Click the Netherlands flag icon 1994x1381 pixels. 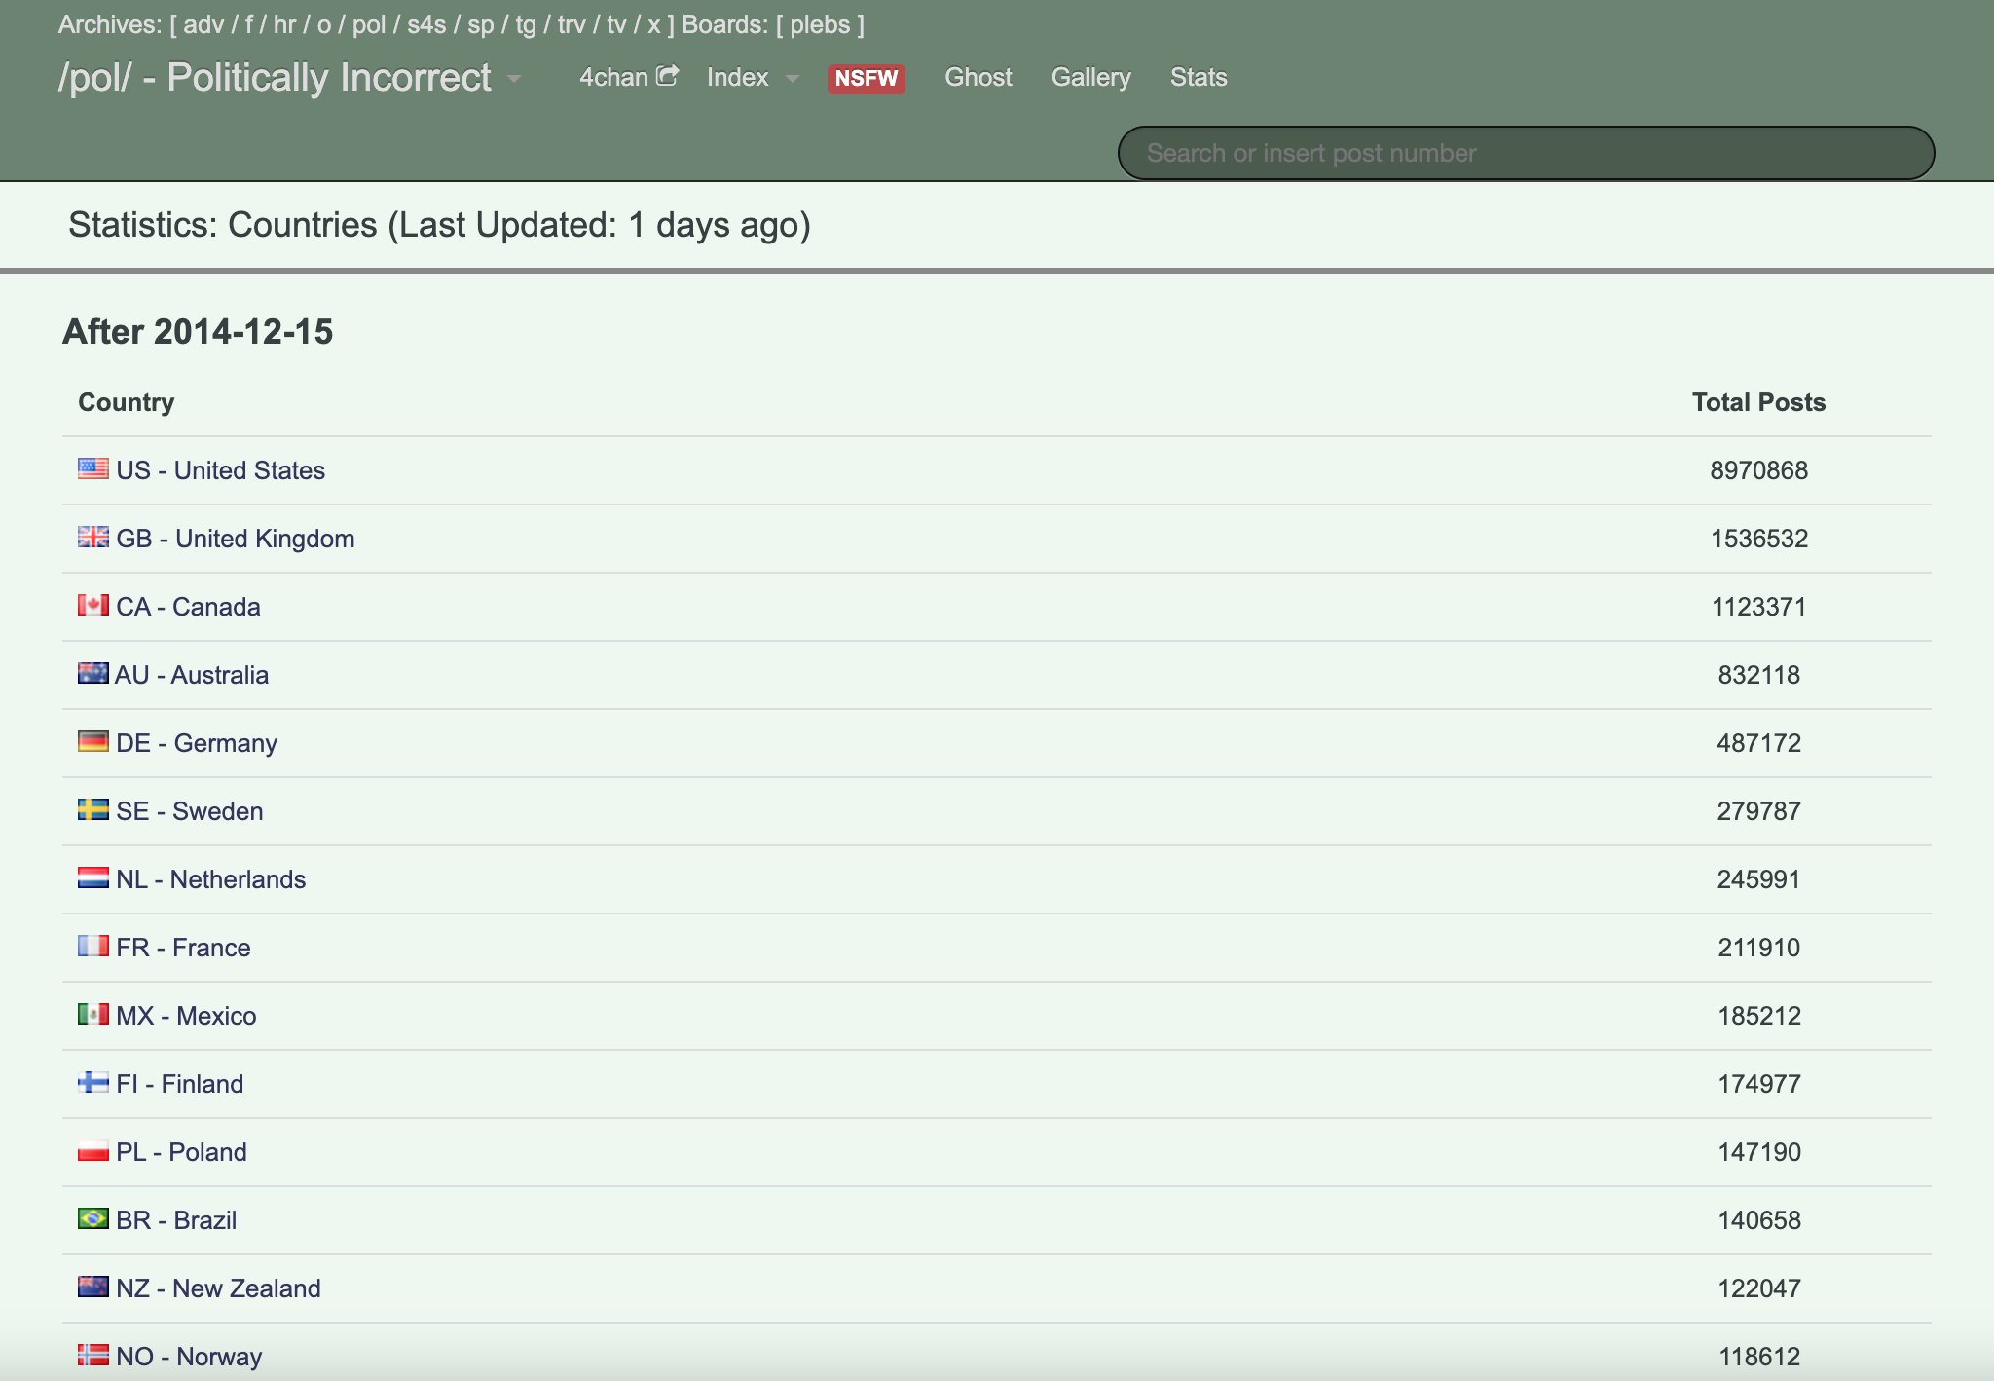93,877
